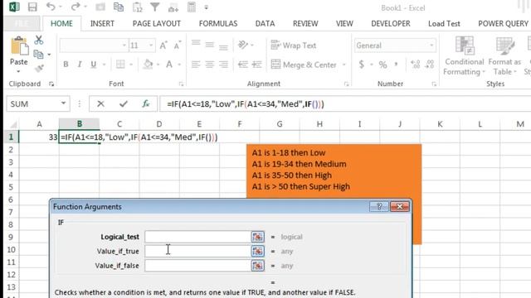
Task: Decrease font size with the small A icon
Action: (x=177, y=46)
